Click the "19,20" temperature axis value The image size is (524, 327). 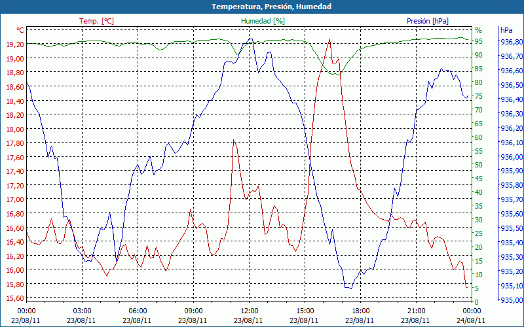coord(15,44)
